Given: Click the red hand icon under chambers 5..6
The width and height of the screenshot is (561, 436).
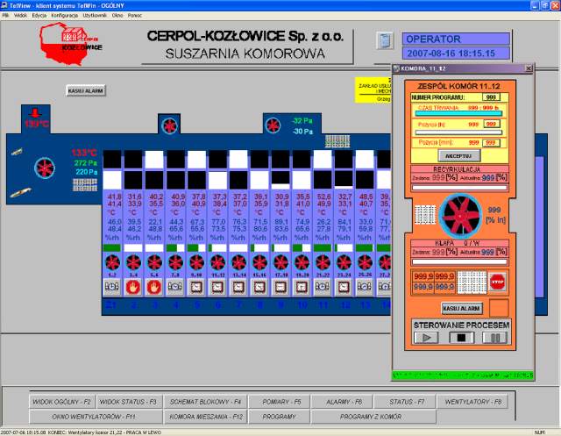Looking at the screenshot, I should [x=154, y=287].
